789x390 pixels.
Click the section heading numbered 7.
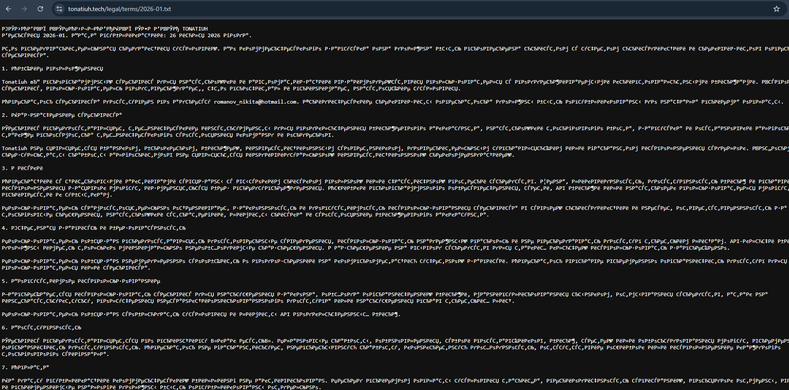tap(26, 367)
